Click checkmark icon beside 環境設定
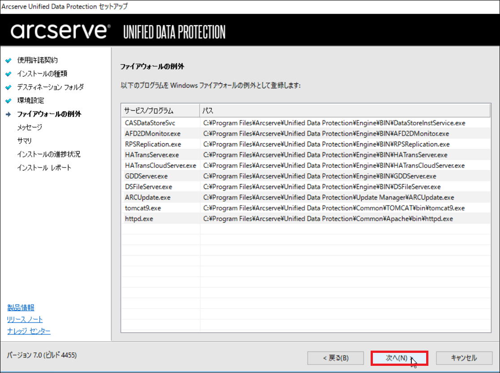Image resolution: width=500 pixels, height=373 pixels. pyautogui.click(x=9, y=100)
